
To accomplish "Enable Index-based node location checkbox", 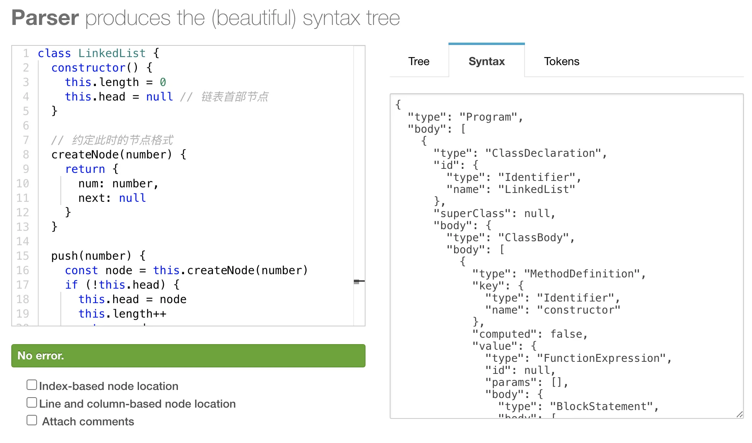I will tap(32, 385).
